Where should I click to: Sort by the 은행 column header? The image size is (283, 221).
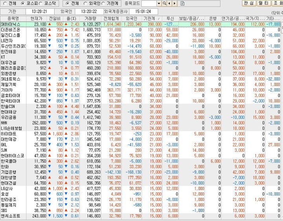coord(213,18)
